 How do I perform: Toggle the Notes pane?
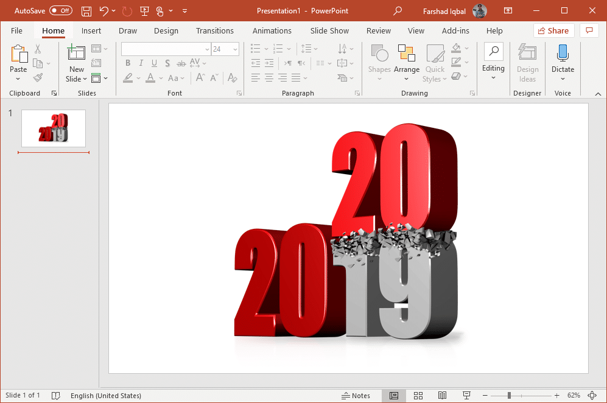coord(356,396)
